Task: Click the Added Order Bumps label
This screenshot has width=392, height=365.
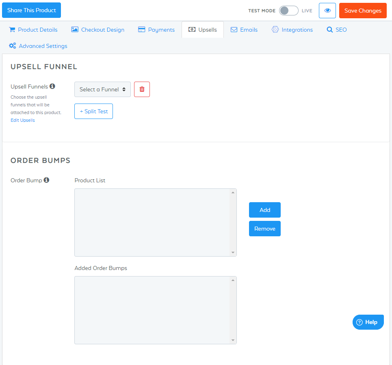Action: tap(101, 268)
